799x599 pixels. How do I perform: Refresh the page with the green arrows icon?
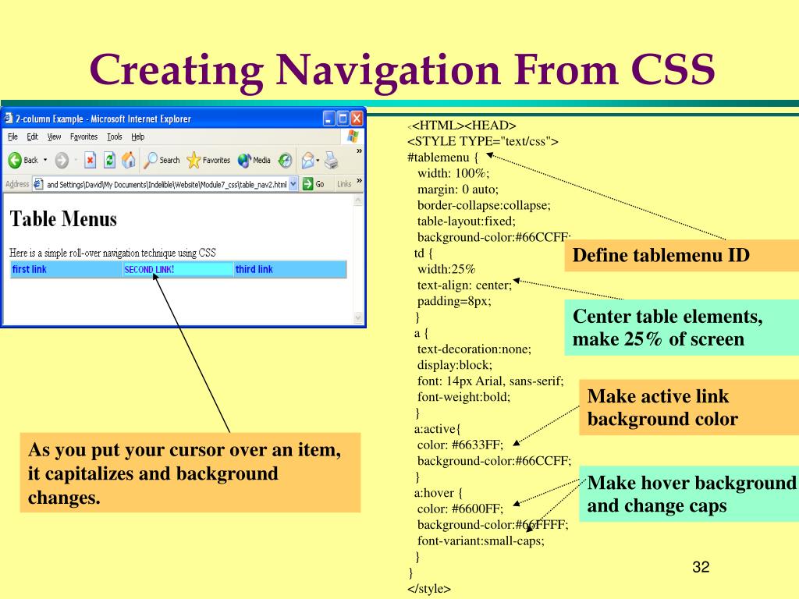[109, 160]
